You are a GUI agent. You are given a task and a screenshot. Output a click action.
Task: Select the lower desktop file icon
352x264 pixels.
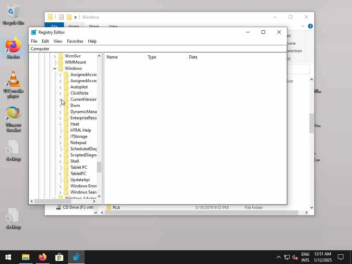click(x=13, y=218)
